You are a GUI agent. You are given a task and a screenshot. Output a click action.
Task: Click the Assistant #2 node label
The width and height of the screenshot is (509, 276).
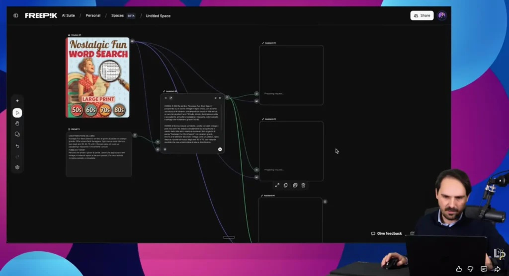click(269, 43)
